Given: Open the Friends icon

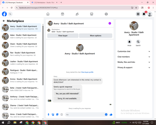Looking at the screenshot, I should [77, 14].
